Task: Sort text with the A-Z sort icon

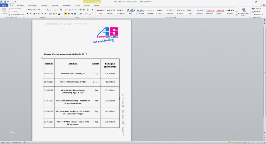Action: tap(88, 10)
